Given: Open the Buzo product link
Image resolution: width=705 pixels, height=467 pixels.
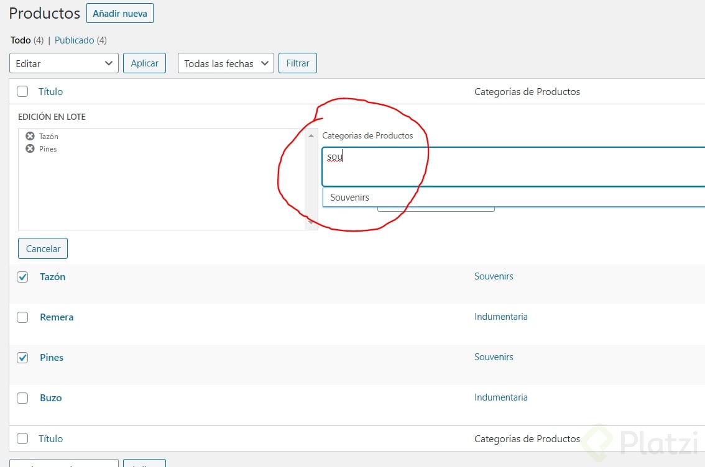Looking at the screenshot, I should 51,398.
